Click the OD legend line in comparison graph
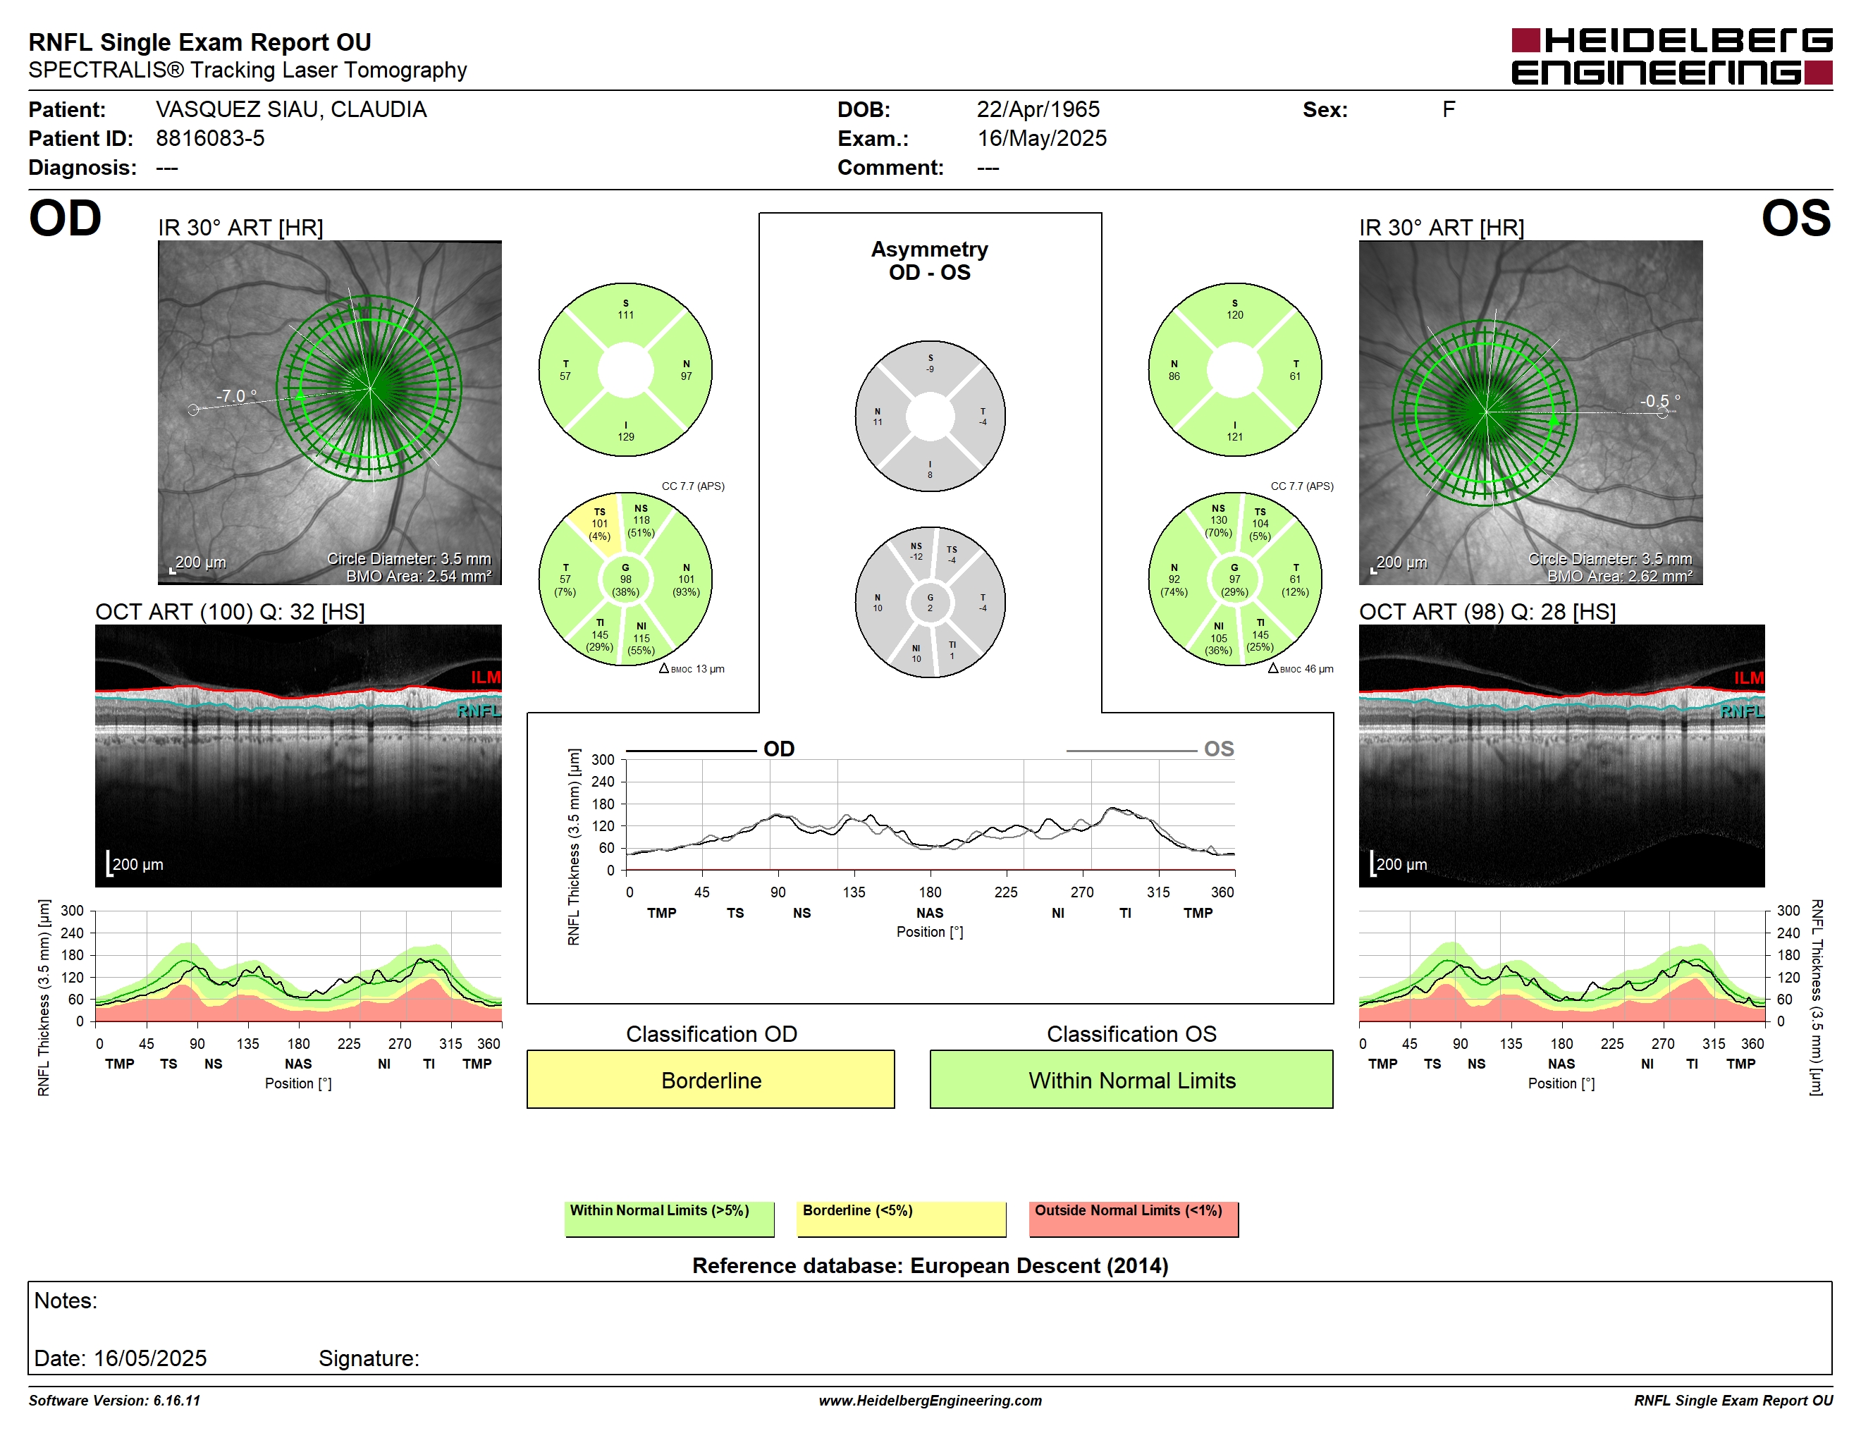This screenshot has width=1861, height=1438. pos(690,751)
